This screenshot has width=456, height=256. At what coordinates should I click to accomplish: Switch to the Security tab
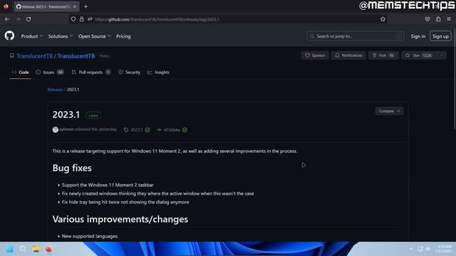click(x=129, y=73)
